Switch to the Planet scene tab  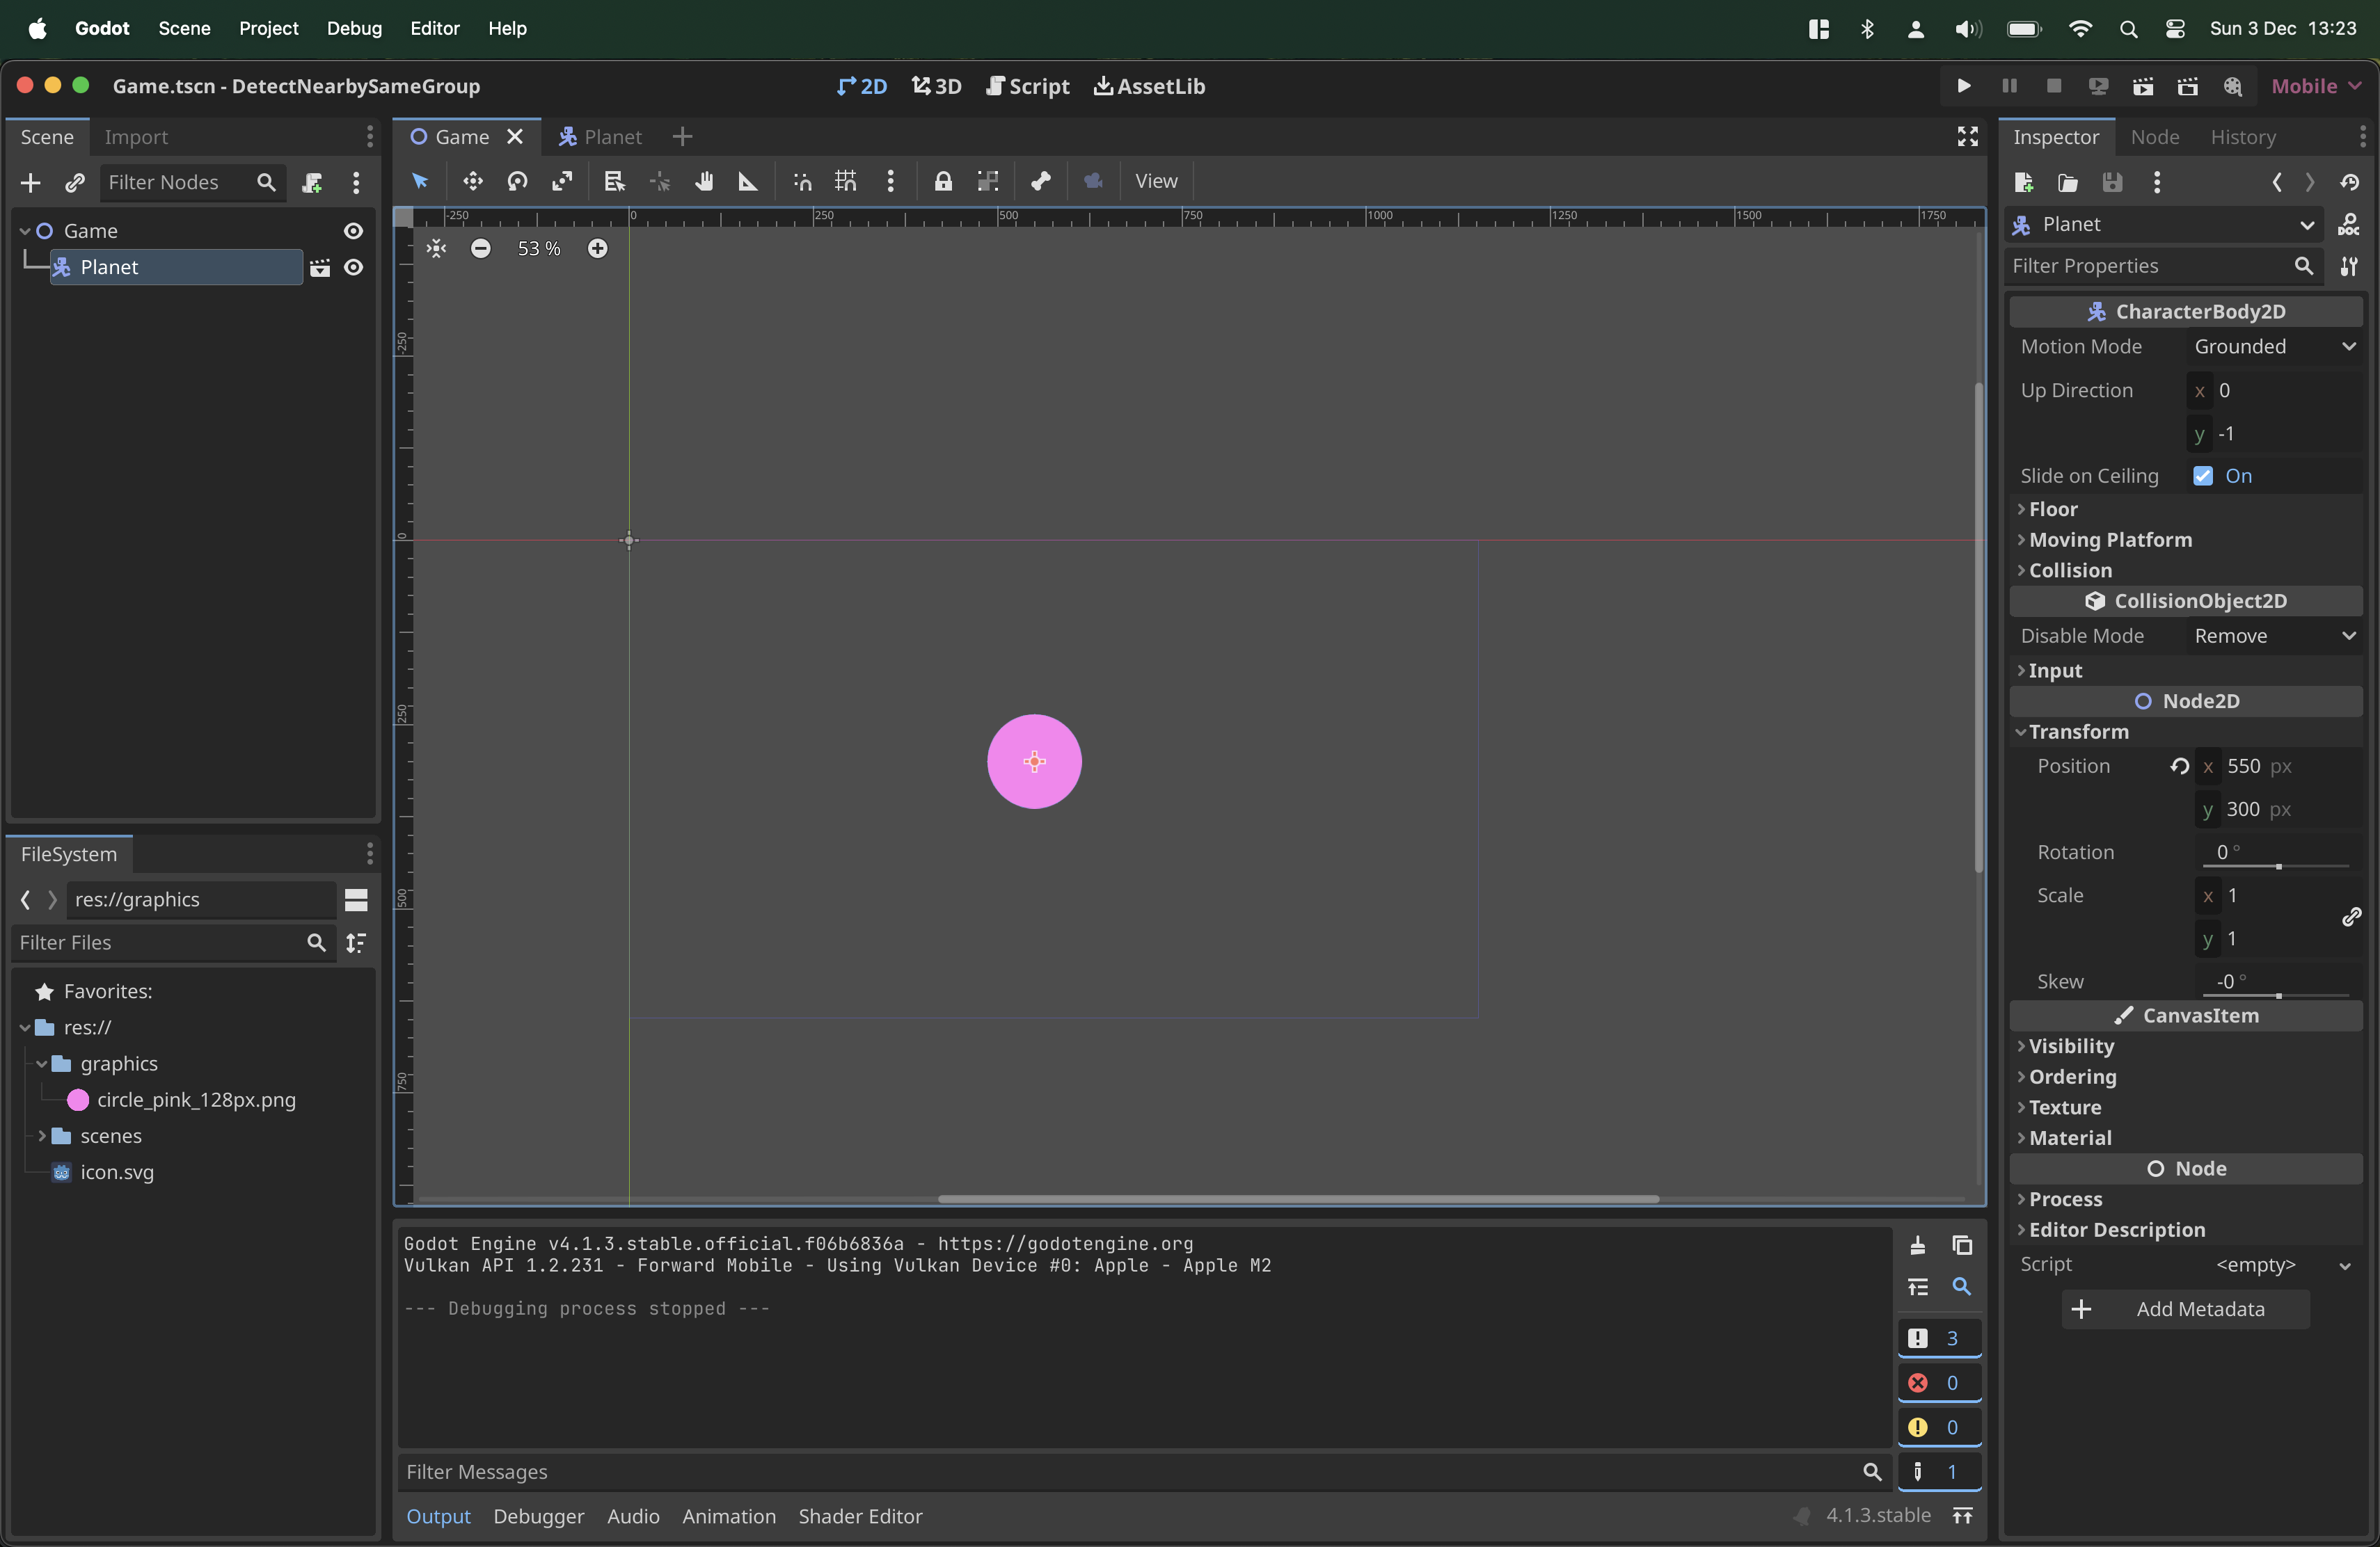point(600,137)
